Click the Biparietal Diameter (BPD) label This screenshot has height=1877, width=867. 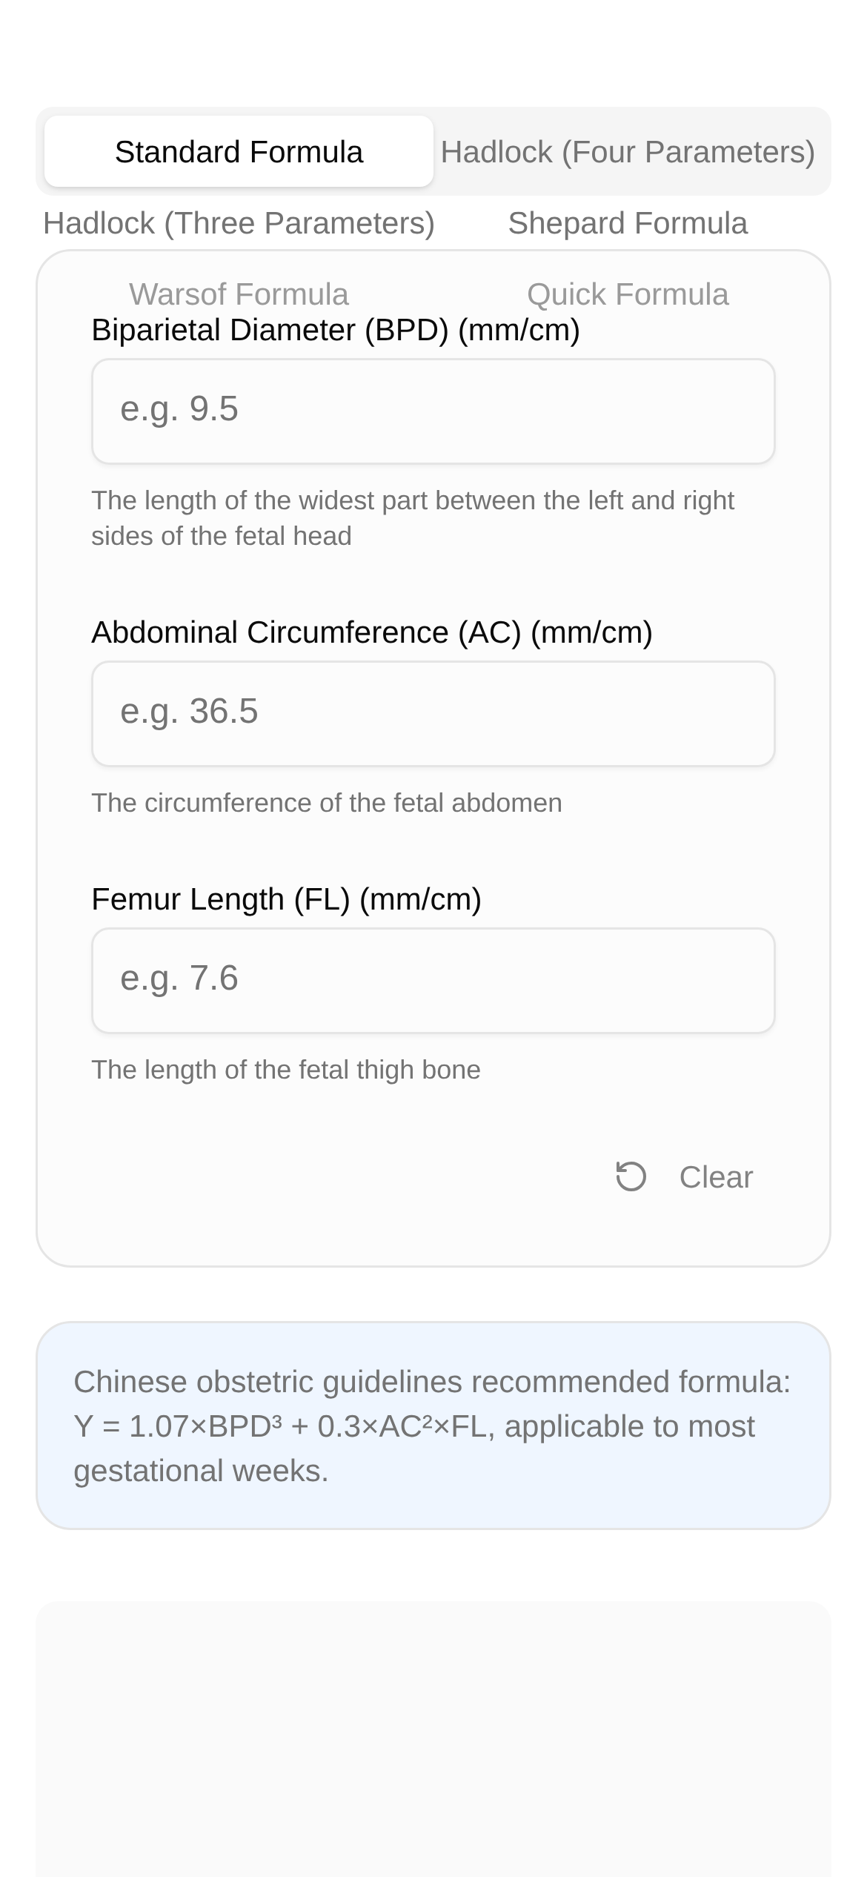[x=335, y=331]
